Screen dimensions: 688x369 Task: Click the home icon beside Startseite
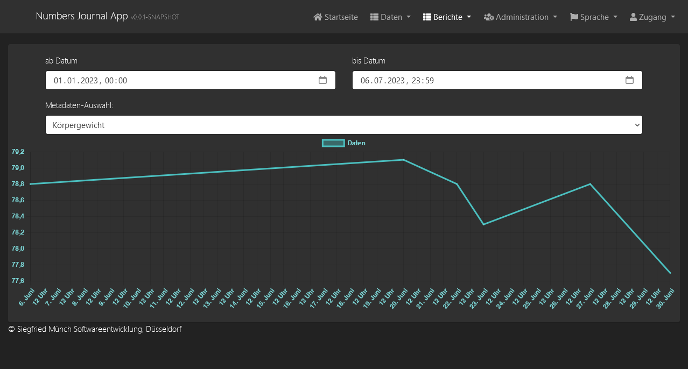pos(318,17)
